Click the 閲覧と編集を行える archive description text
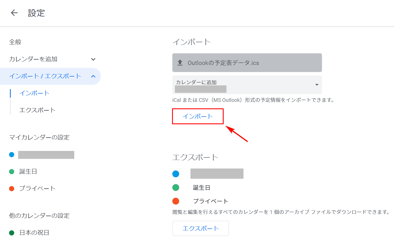This screenshot has height=240, width=394. click(281, 212)
